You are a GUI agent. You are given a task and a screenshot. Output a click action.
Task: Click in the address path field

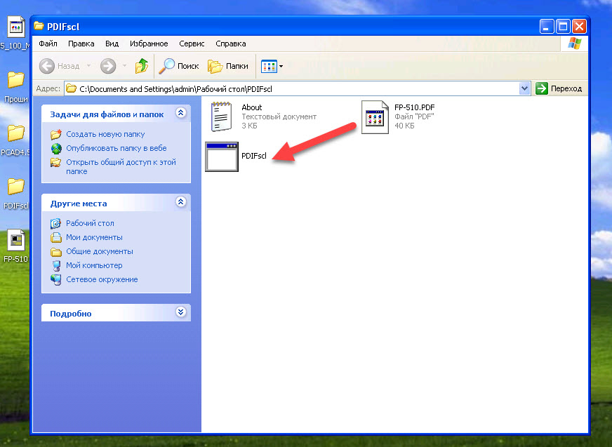(x=297, y=88)
